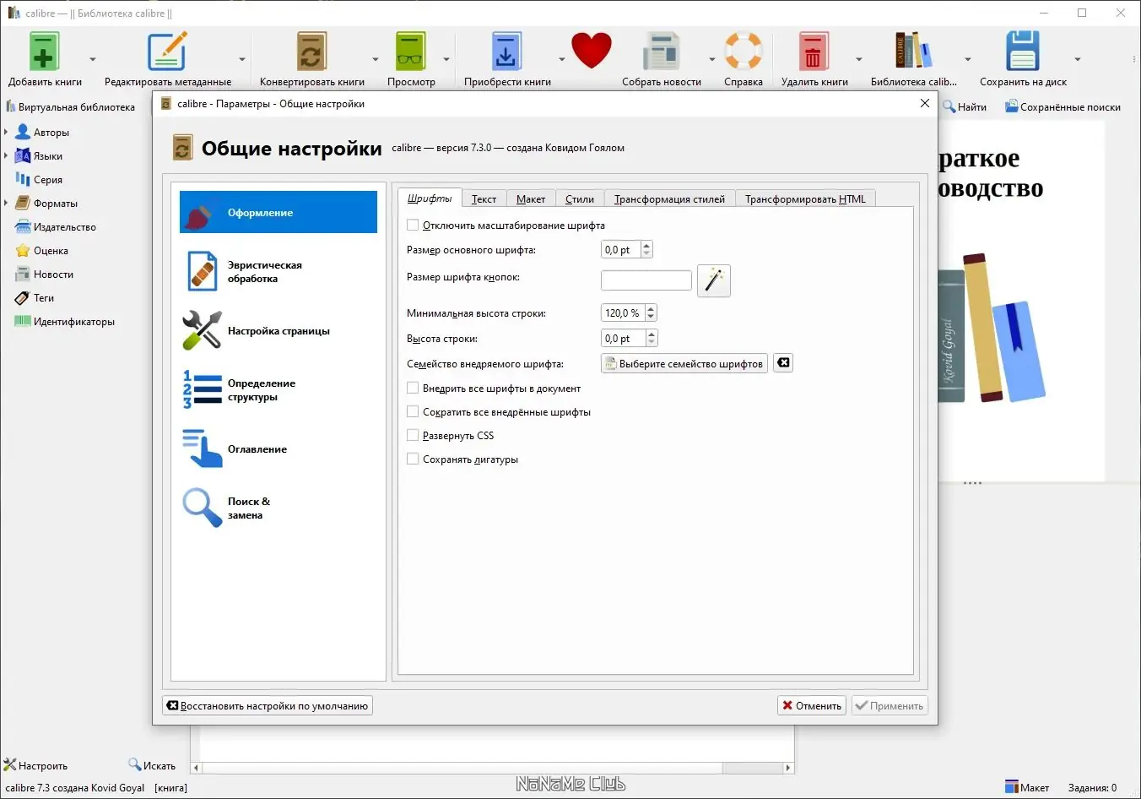Click the Макет button in status bar
Screen dimensions: 1141x799
pyautogui.click(x=1027, y=788)
